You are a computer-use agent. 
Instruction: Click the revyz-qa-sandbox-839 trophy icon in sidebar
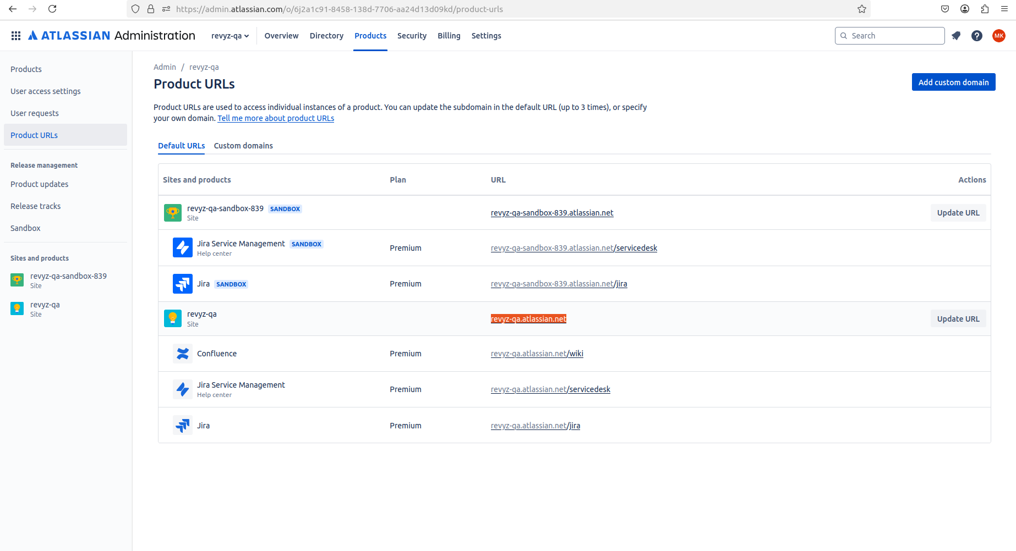(x=17, y=280)
